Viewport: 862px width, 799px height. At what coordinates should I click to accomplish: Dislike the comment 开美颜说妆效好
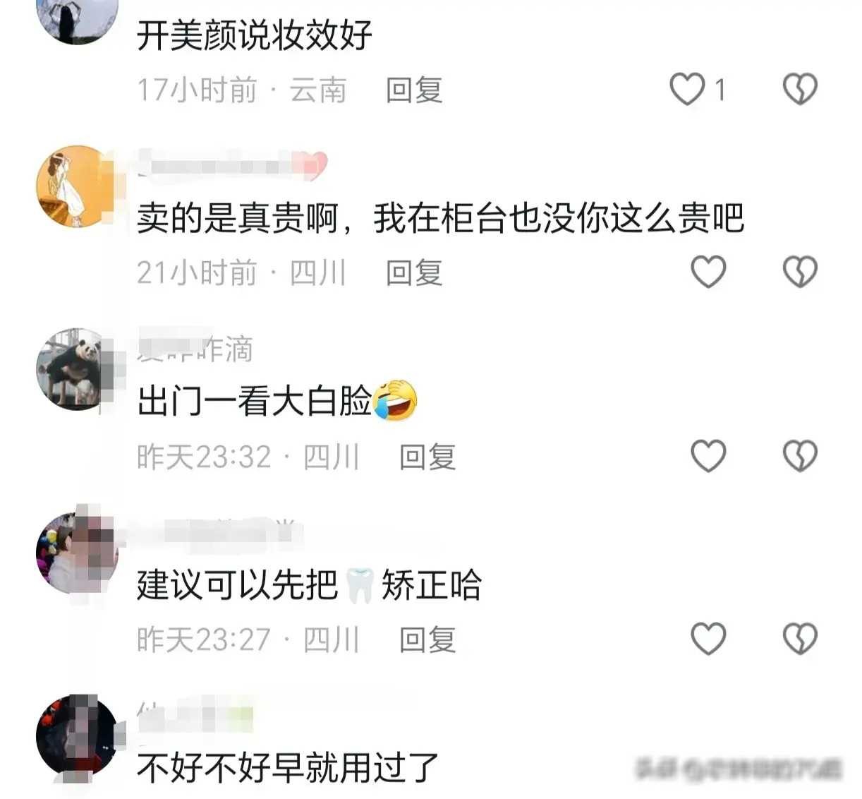coord(800,90)
